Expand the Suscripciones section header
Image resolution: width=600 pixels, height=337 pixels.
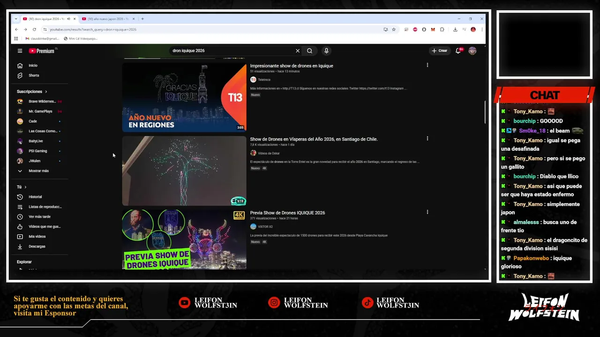pos(32,91)
